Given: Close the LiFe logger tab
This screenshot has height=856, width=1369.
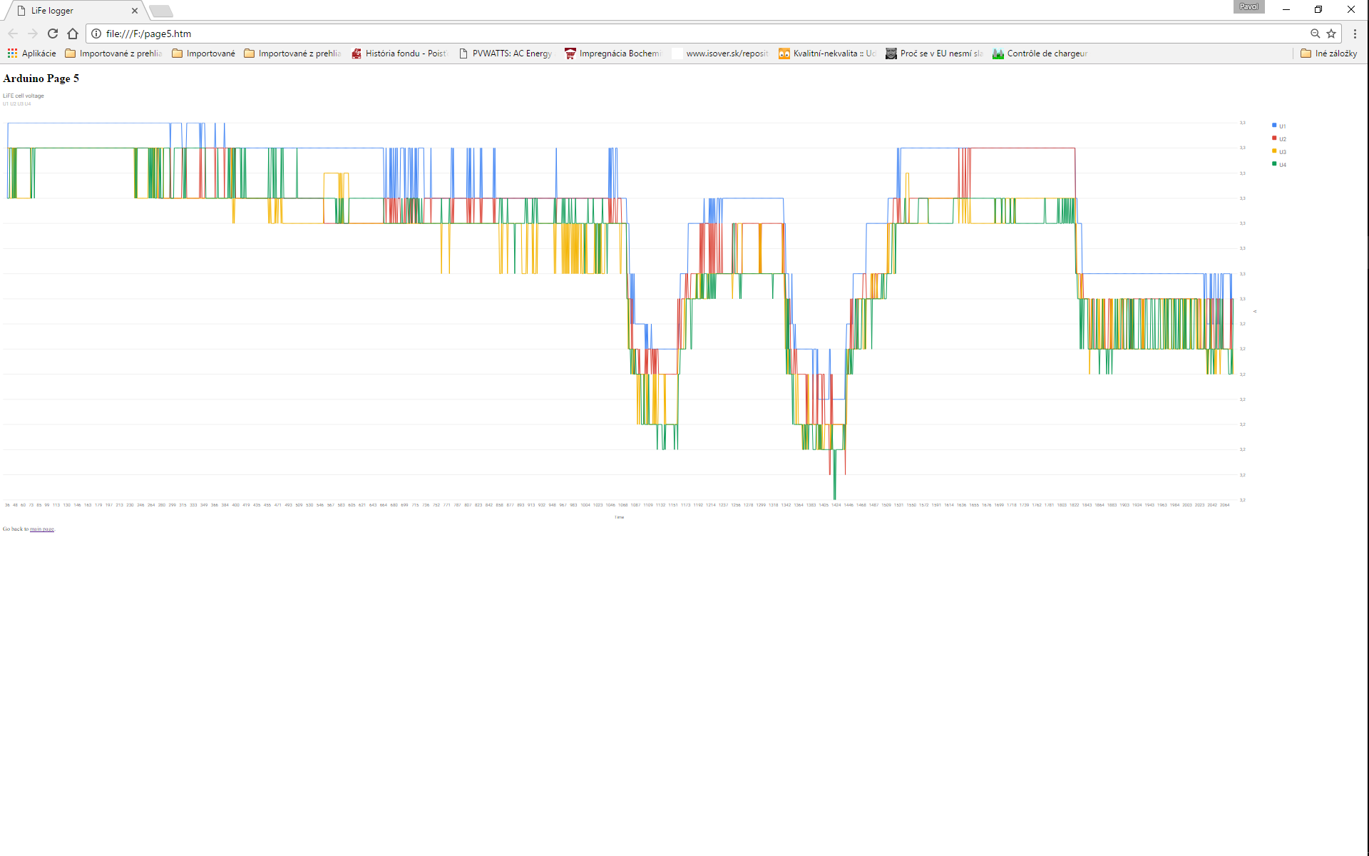Looking at the screenshot, I should point(135,11).
